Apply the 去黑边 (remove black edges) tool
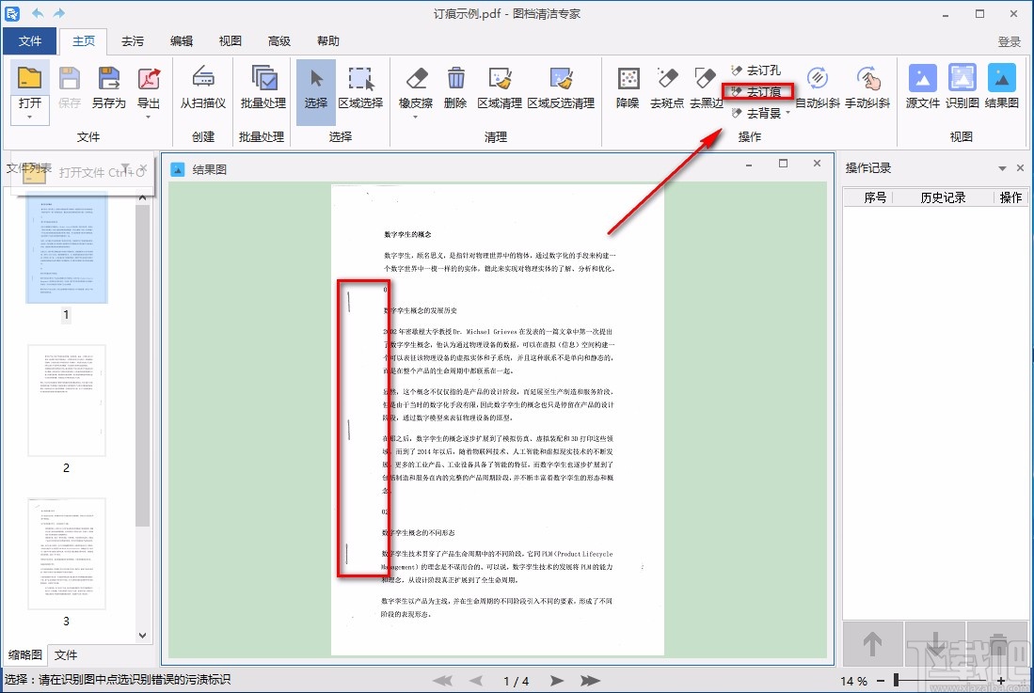This screenshot has height=693, width=1034. pos(706,89)
